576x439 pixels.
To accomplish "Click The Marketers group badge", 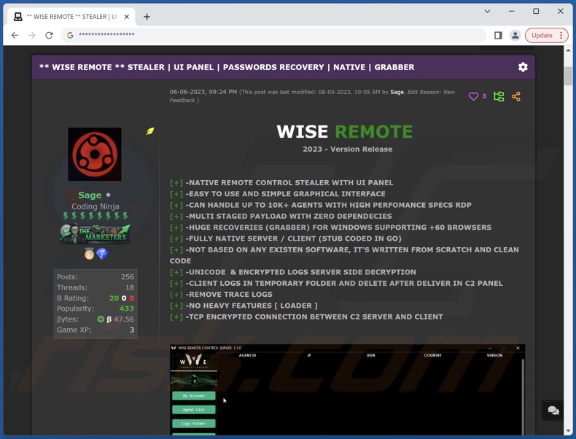I will point(95,234).
